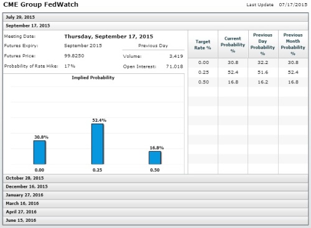Screen dimensions: 311x228
Task: Expand the October 28, 2015 meeting section
Action: coord(155,178)
